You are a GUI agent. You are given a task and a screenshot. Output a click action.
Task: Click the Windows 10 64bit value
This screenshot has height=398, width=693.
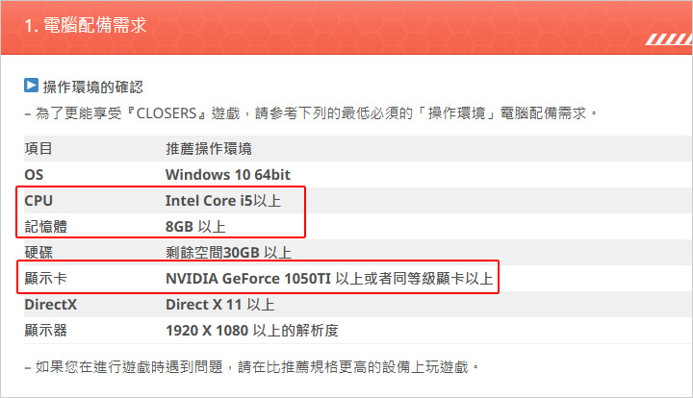pyautogui.click(x=228, y=175)
